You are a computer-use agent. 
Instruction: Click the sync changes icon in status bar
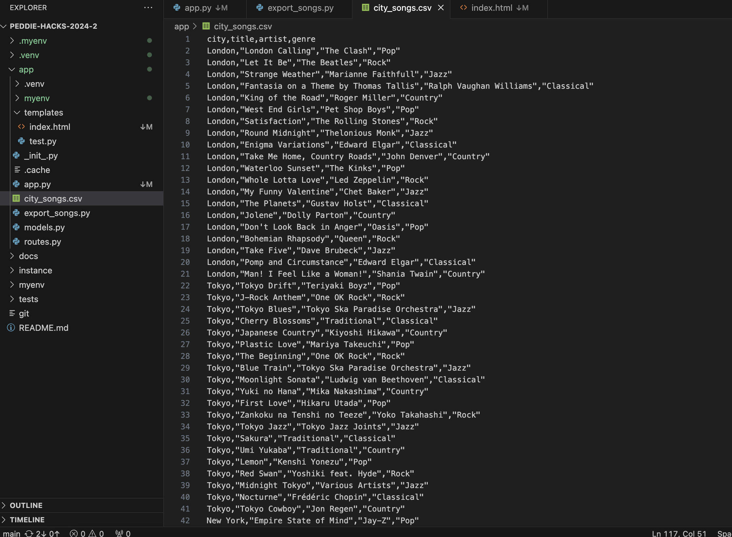coord(29,533)
